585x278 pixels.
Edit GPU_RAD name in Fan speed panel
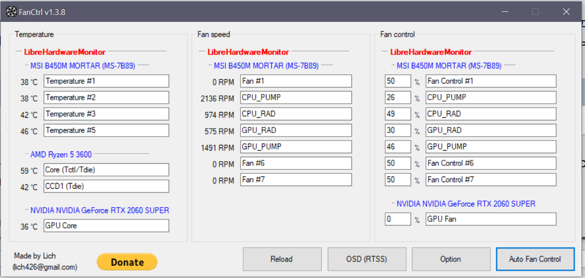tap(296, 130)
